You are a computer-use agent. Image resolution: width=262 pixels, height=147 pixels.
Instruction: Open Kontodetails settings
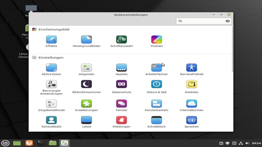click(51, 122)
